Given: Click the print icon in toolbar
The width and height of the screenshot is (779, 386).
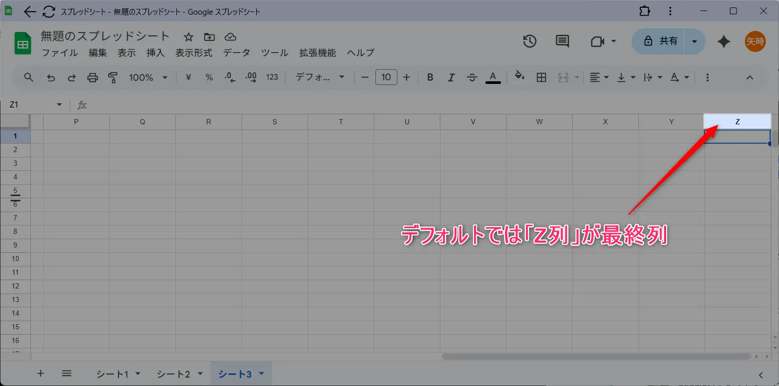Looking at the screenshot, I should (92, 78).
